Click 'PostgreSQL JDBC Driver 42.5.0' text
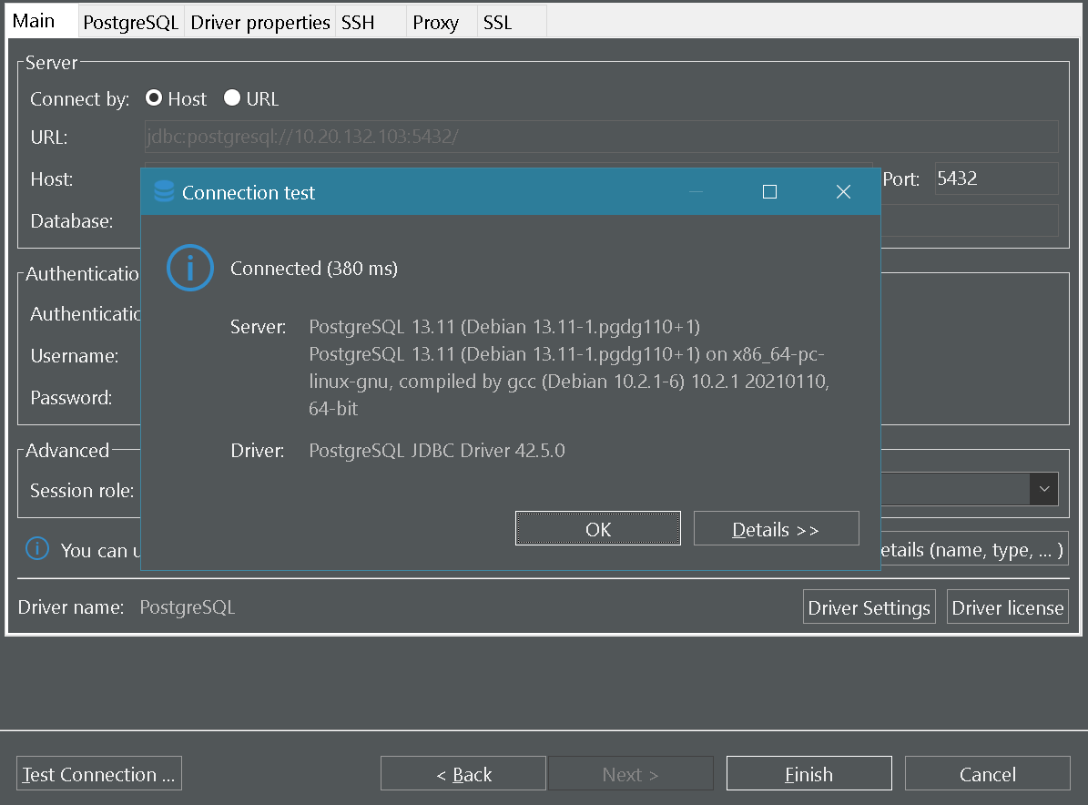 pyautogui.click(x=437, y=451)
